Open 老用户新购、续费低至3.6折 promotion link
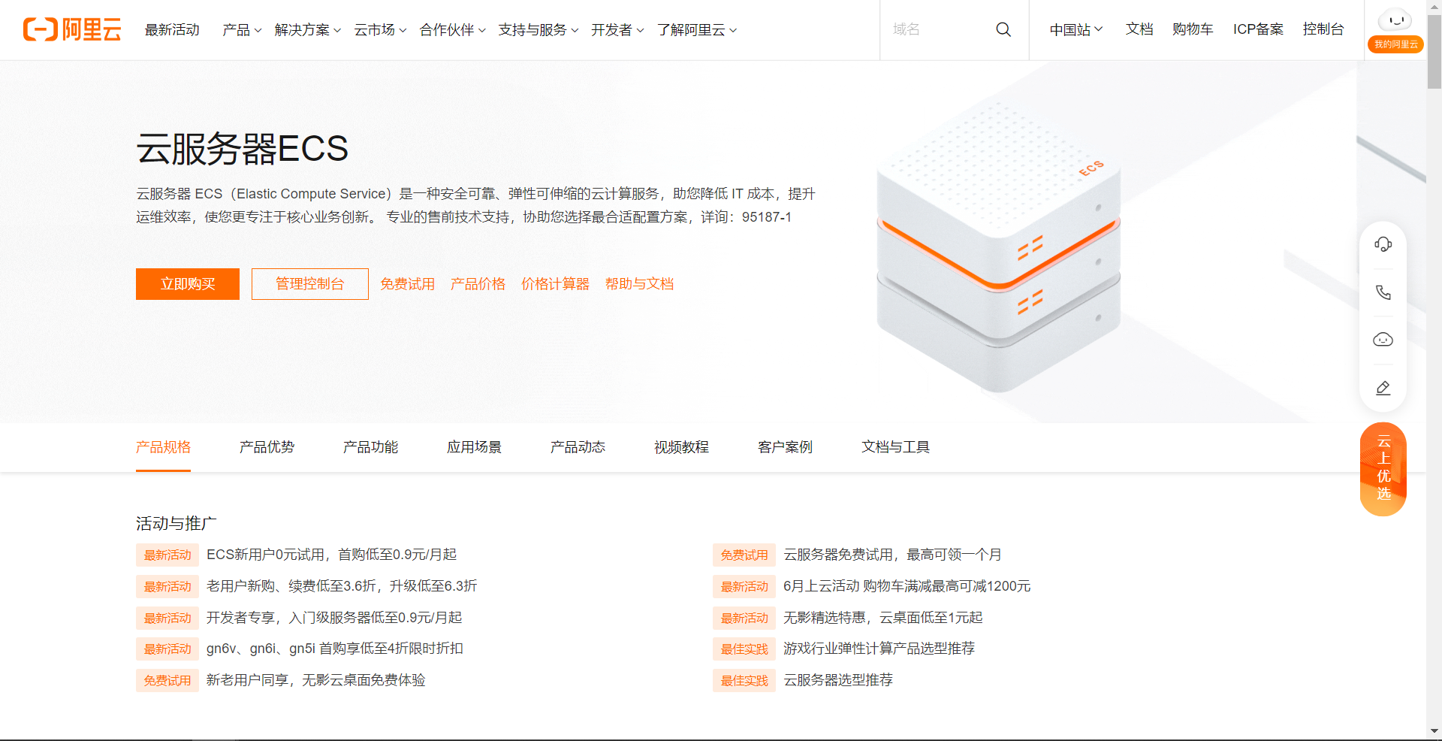This screenshot has width=1442, height=741. click(x=342, y=586)
